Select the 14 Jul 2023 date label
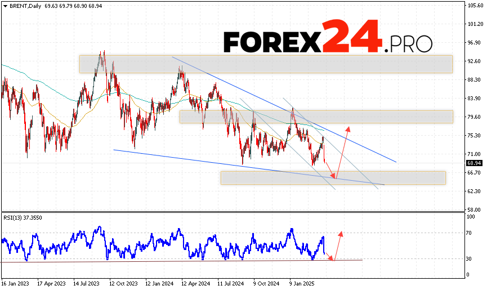 [x=87, y=284]
